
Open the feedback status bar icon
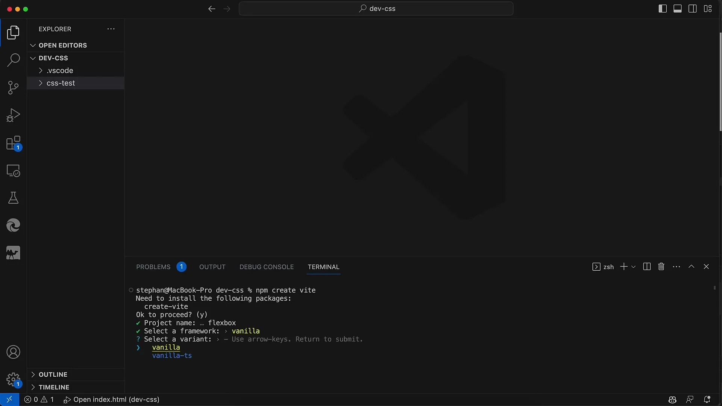pos(690,400)
